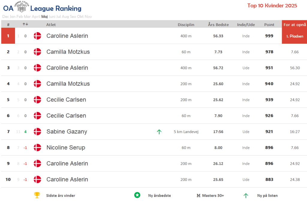Click the For at opnå header
This screenshot has height=203, width=307.
(295, 25)
